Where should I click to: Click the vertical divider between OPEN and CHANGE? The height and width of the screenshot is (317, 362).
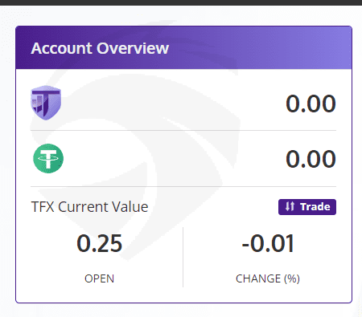point(183,257)
